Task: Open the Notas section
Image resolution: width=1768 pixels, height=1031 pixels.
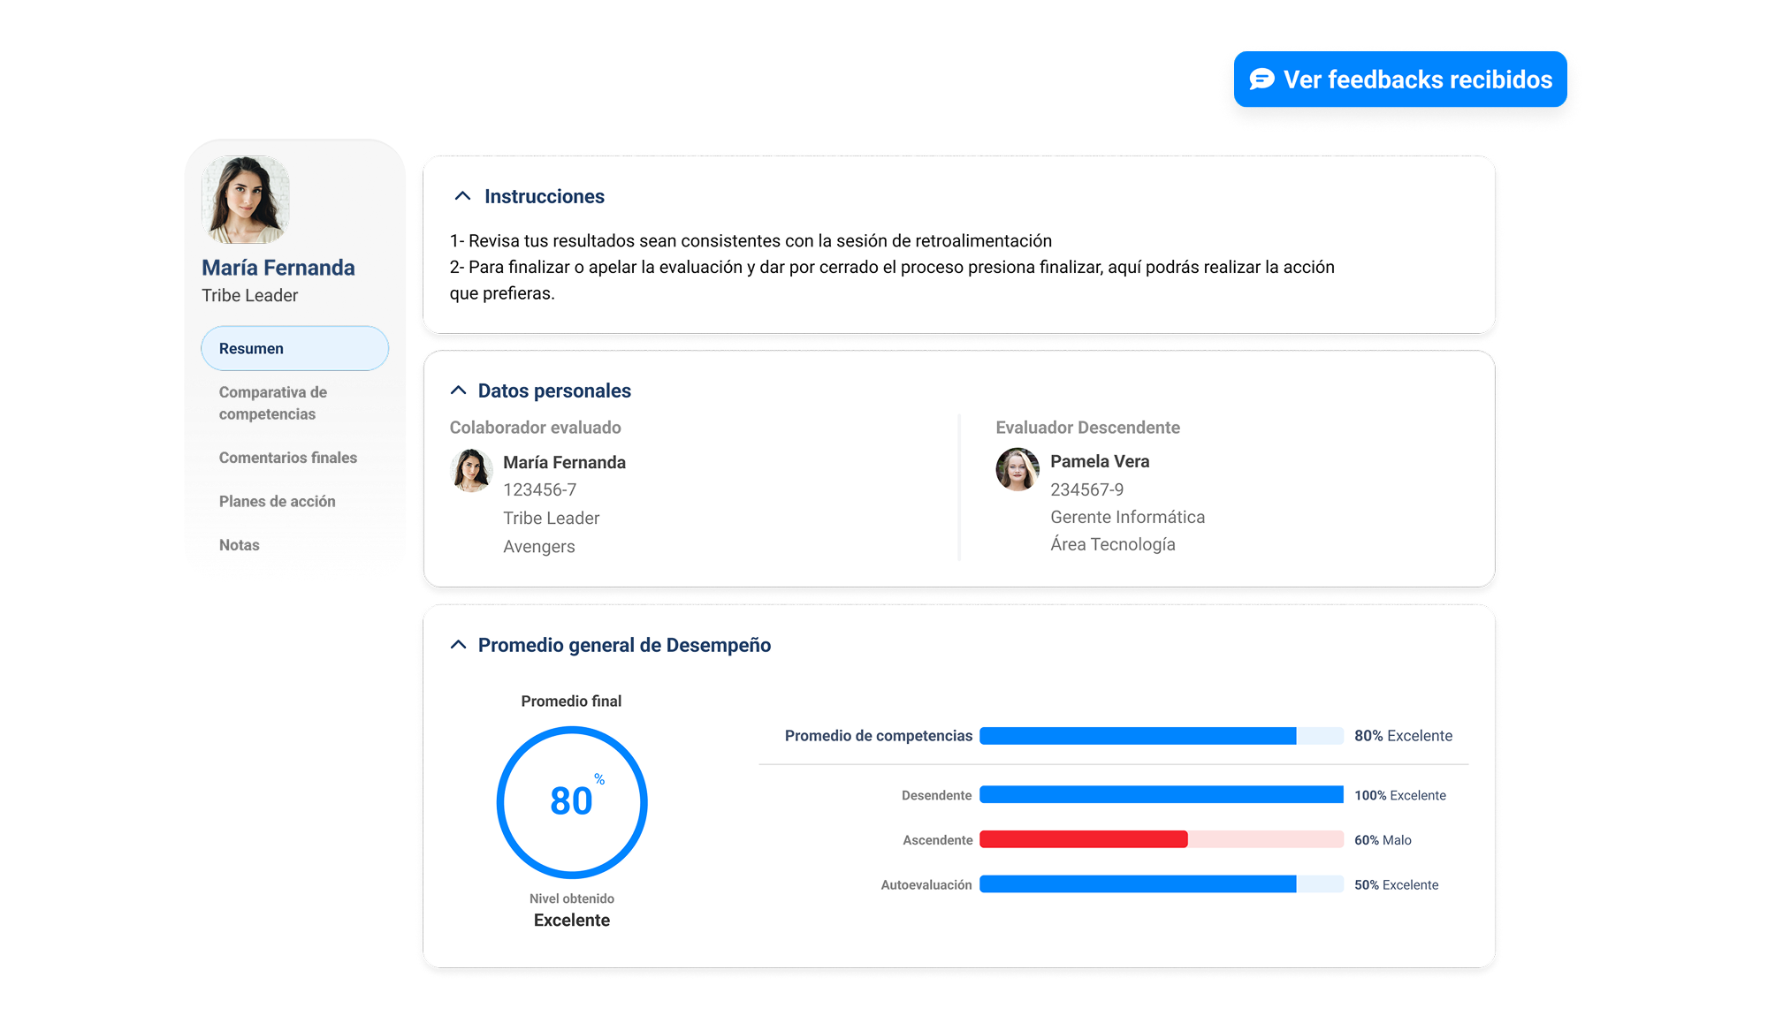Action: click(238, 544)
